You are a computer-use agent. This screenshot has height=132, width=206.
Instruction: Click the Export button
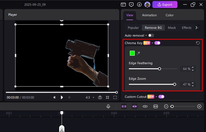pyautogui.click(x=165, y=5)
